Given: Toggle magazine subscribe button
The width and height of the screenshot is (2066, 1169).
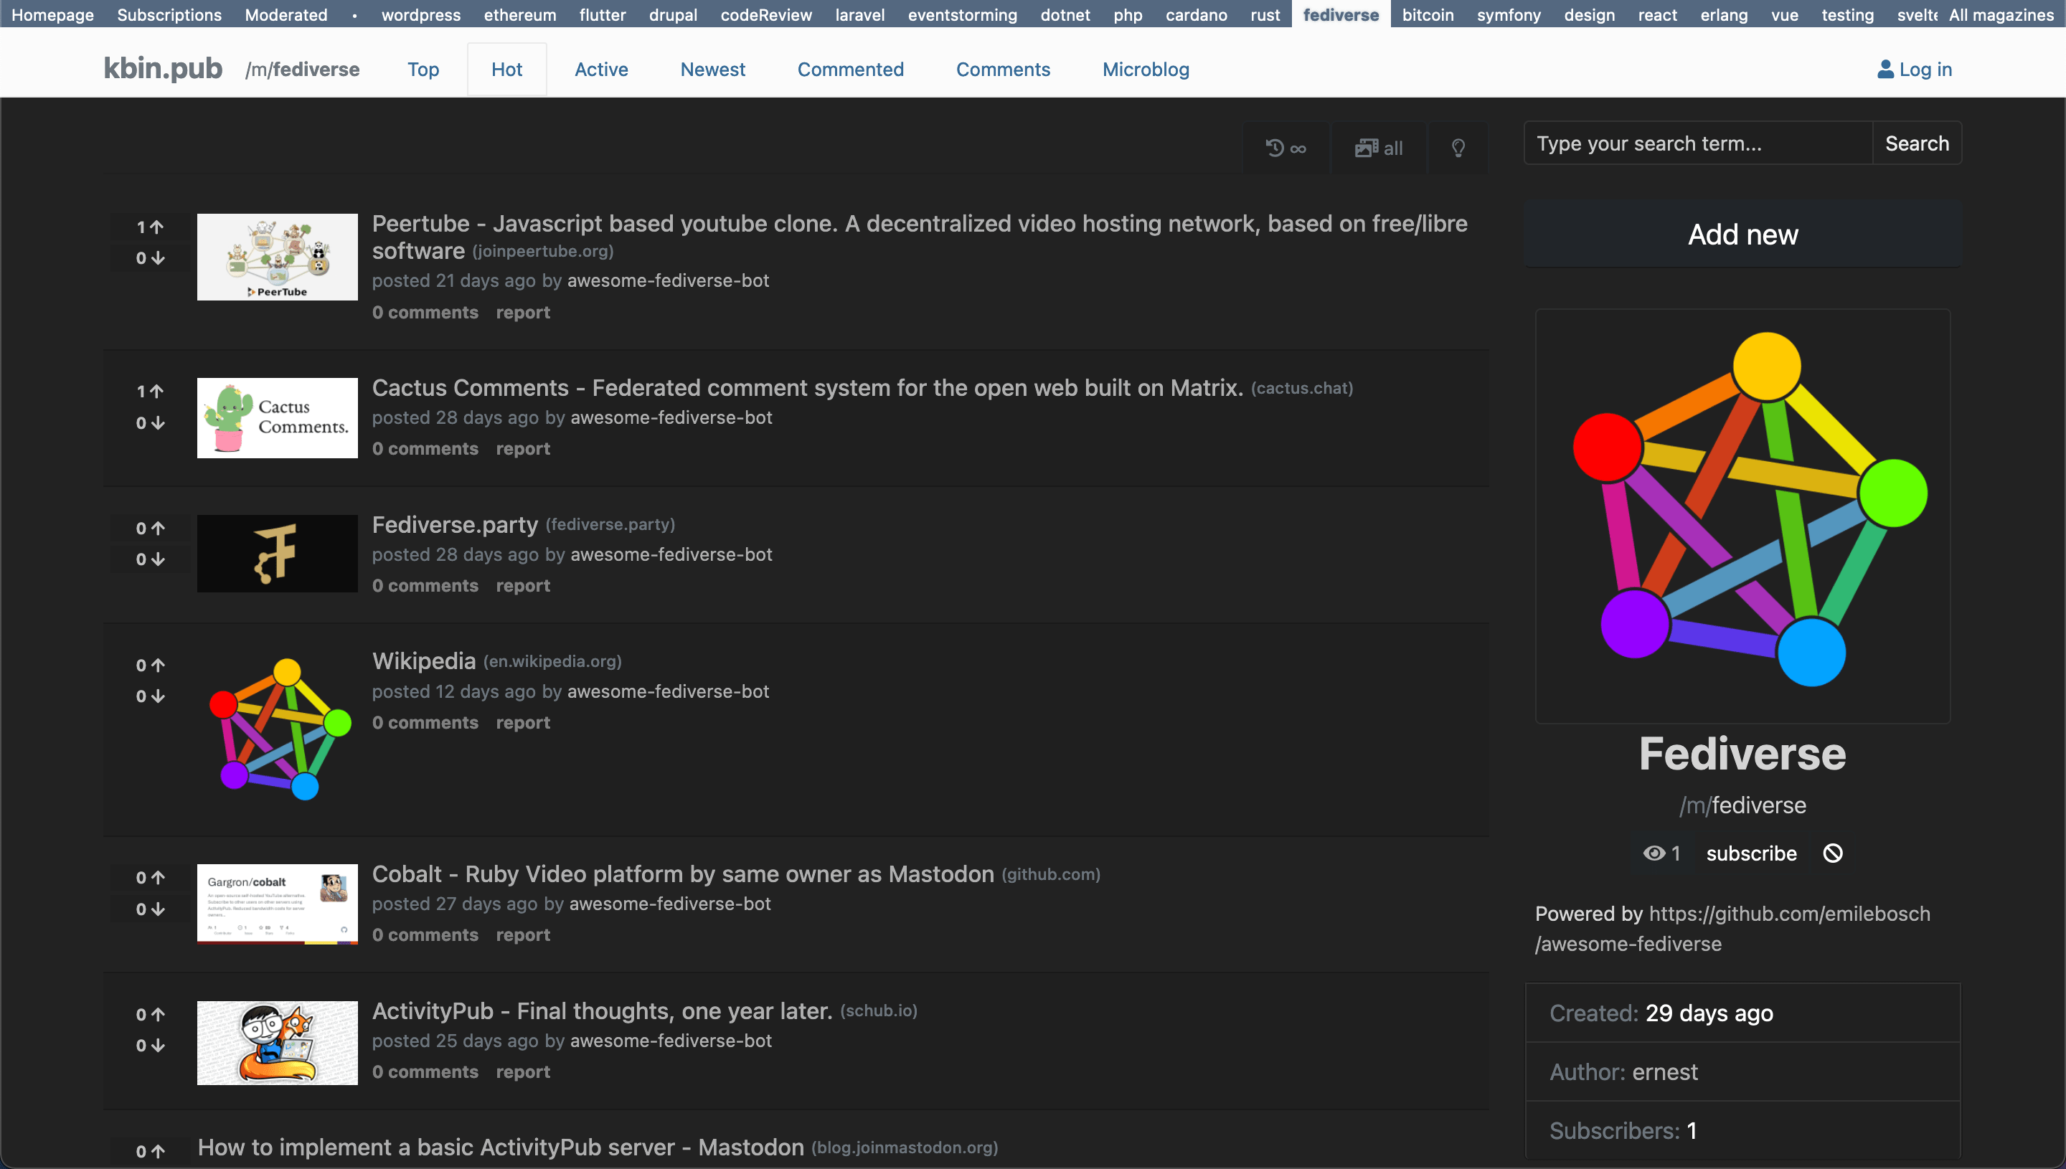Looking at the screenshot, I should click(1751, 853).
